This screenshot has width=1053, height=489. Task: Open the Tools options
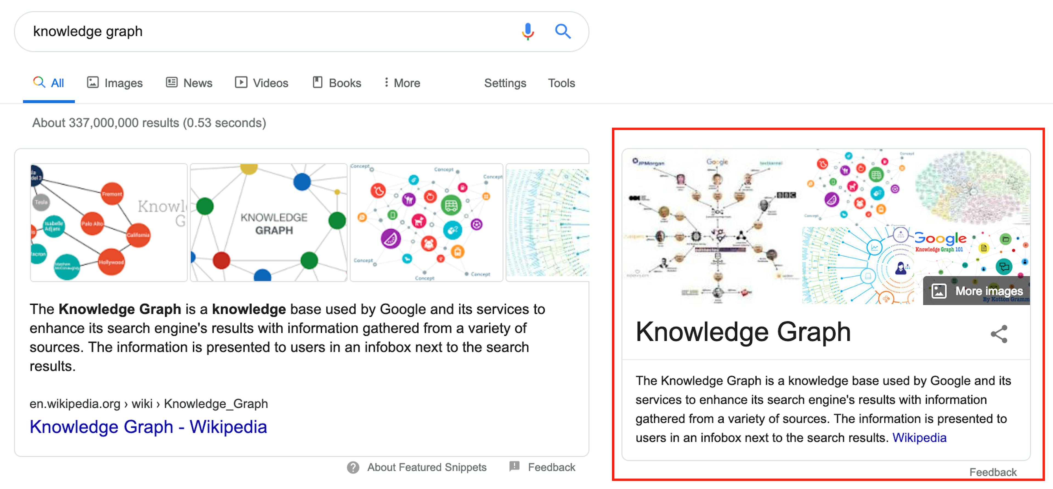click(x=561, y=83)
